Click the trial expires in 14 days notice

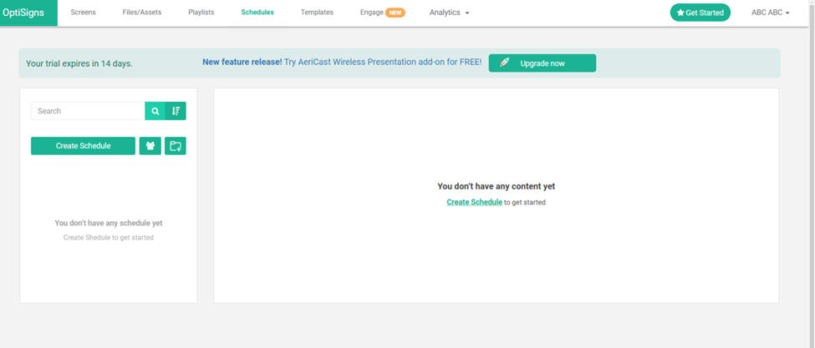[x=79, y=63]
